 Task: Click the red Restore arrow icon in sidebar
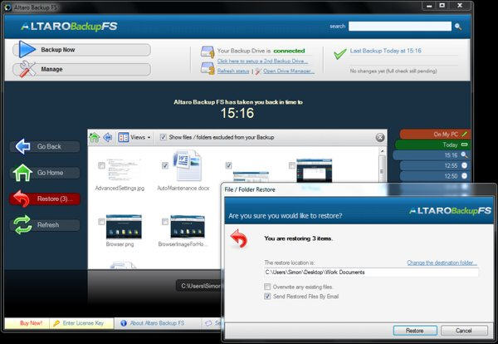click(22, 199)
